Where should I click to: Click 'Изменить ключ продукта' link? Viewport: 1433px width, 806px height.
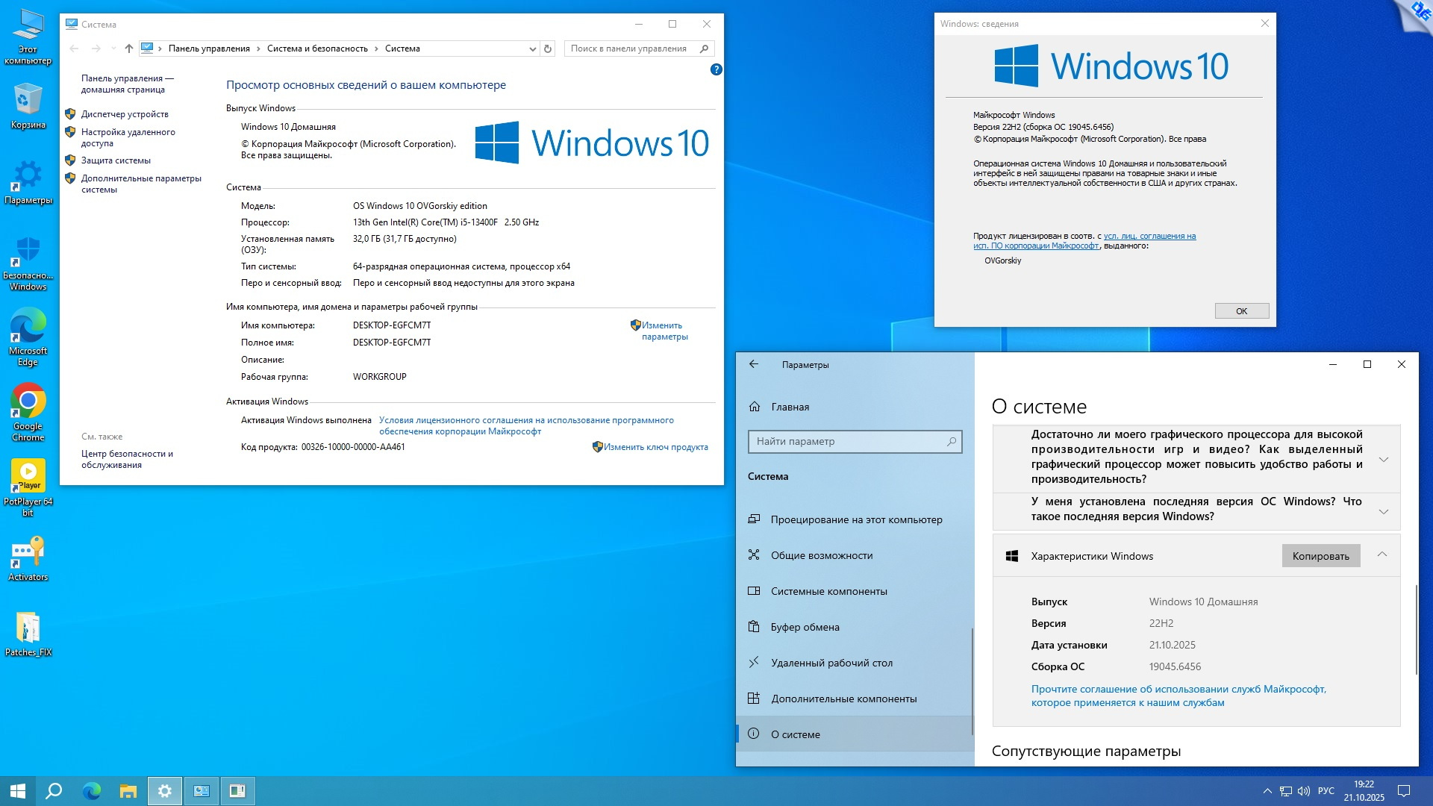click(x=655, y=447)
